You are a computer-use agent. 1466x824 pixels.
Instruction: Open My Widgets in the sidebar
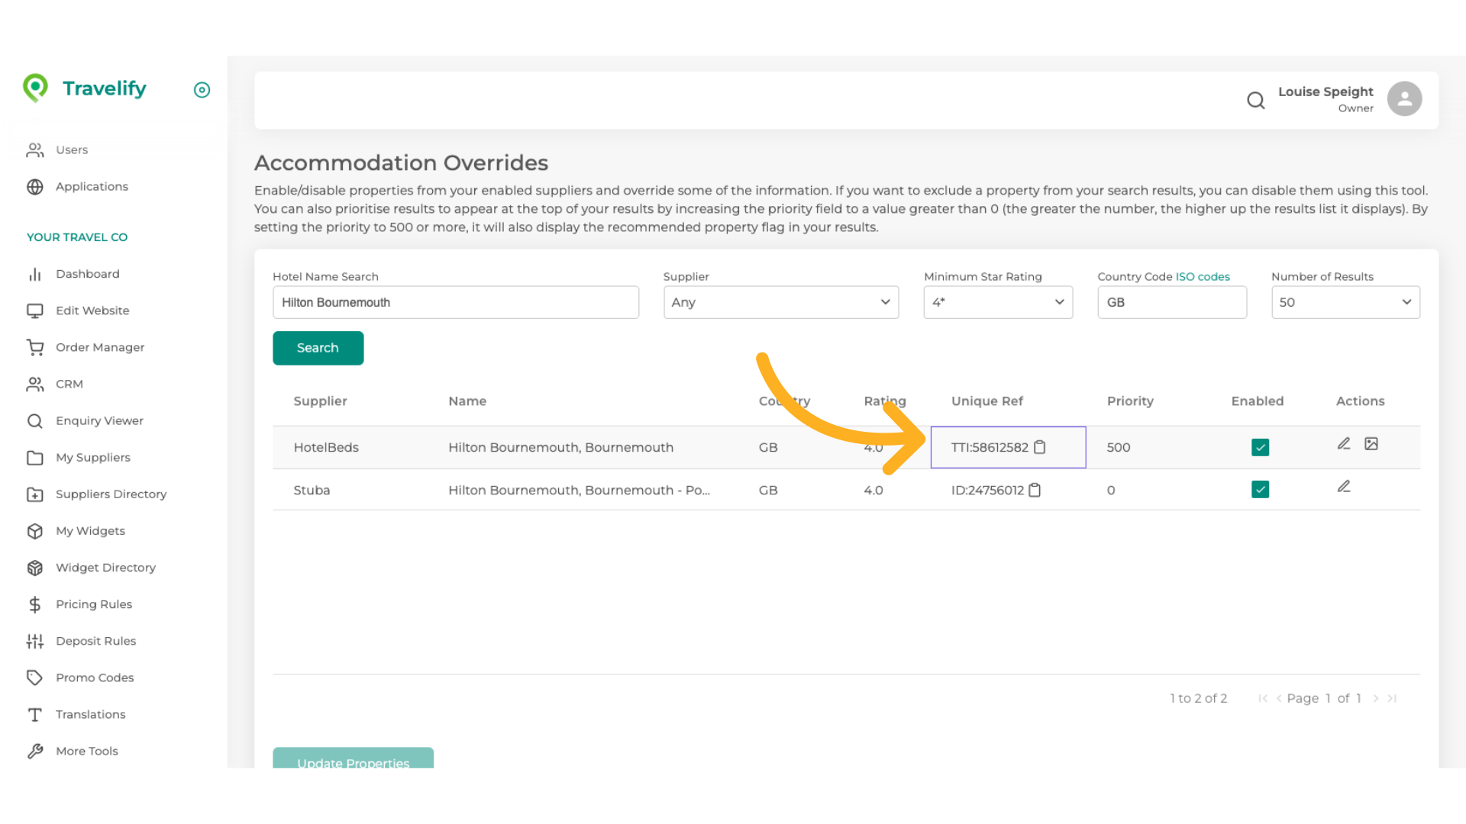(90, 531)
